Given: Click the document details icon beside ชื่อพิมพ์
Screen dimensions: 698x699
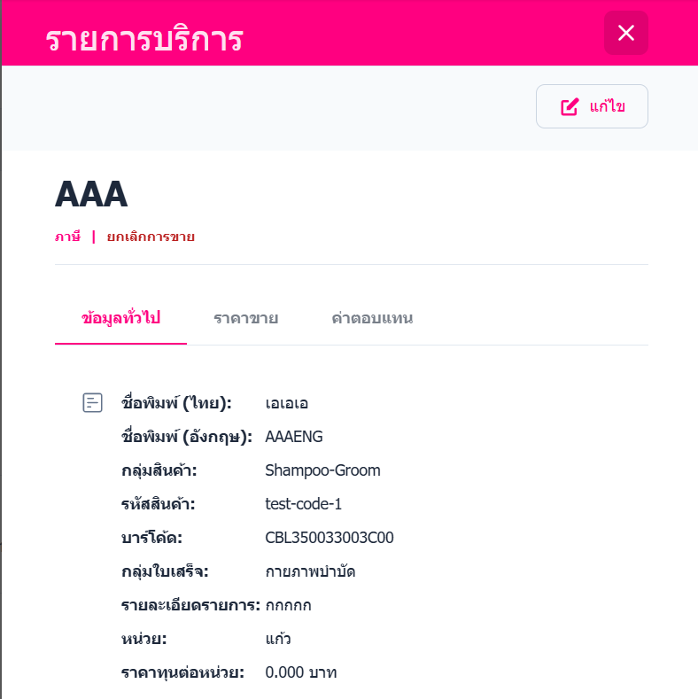Looking at the screenshot, I should tap(92, 403).
